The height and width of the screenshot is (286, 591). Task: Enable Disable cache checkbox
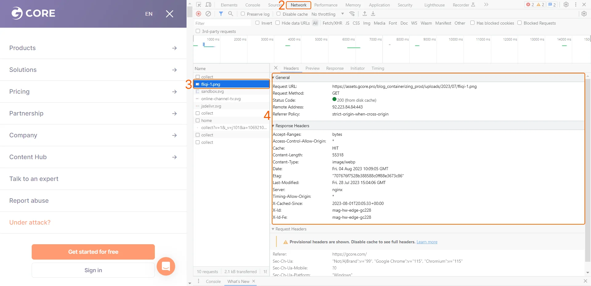279,14
